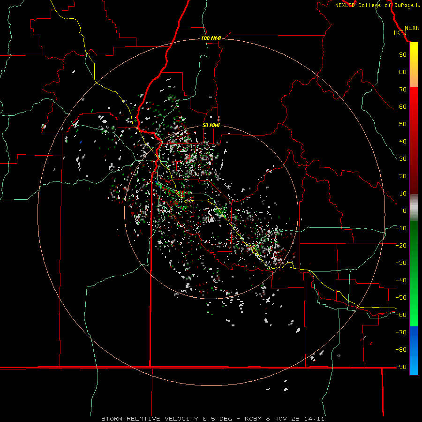Click the -30 value on the velocity scale

[401, 263]
